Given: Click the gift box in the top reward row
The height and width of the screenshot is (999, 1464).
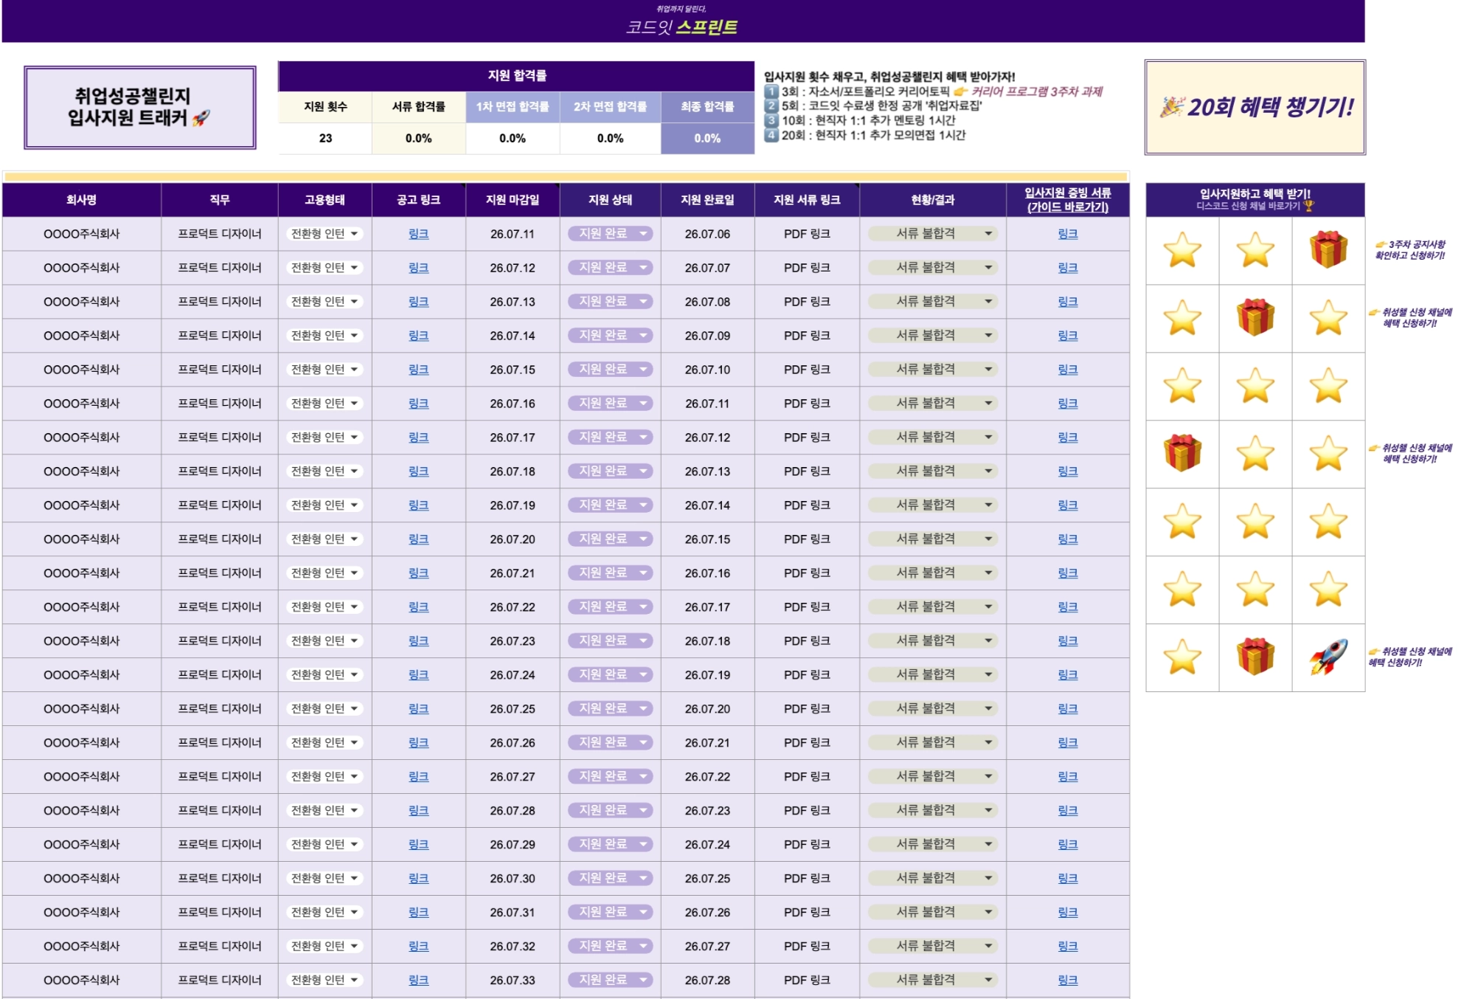Looking at the screenshot, I should [x=1328, y=249].
